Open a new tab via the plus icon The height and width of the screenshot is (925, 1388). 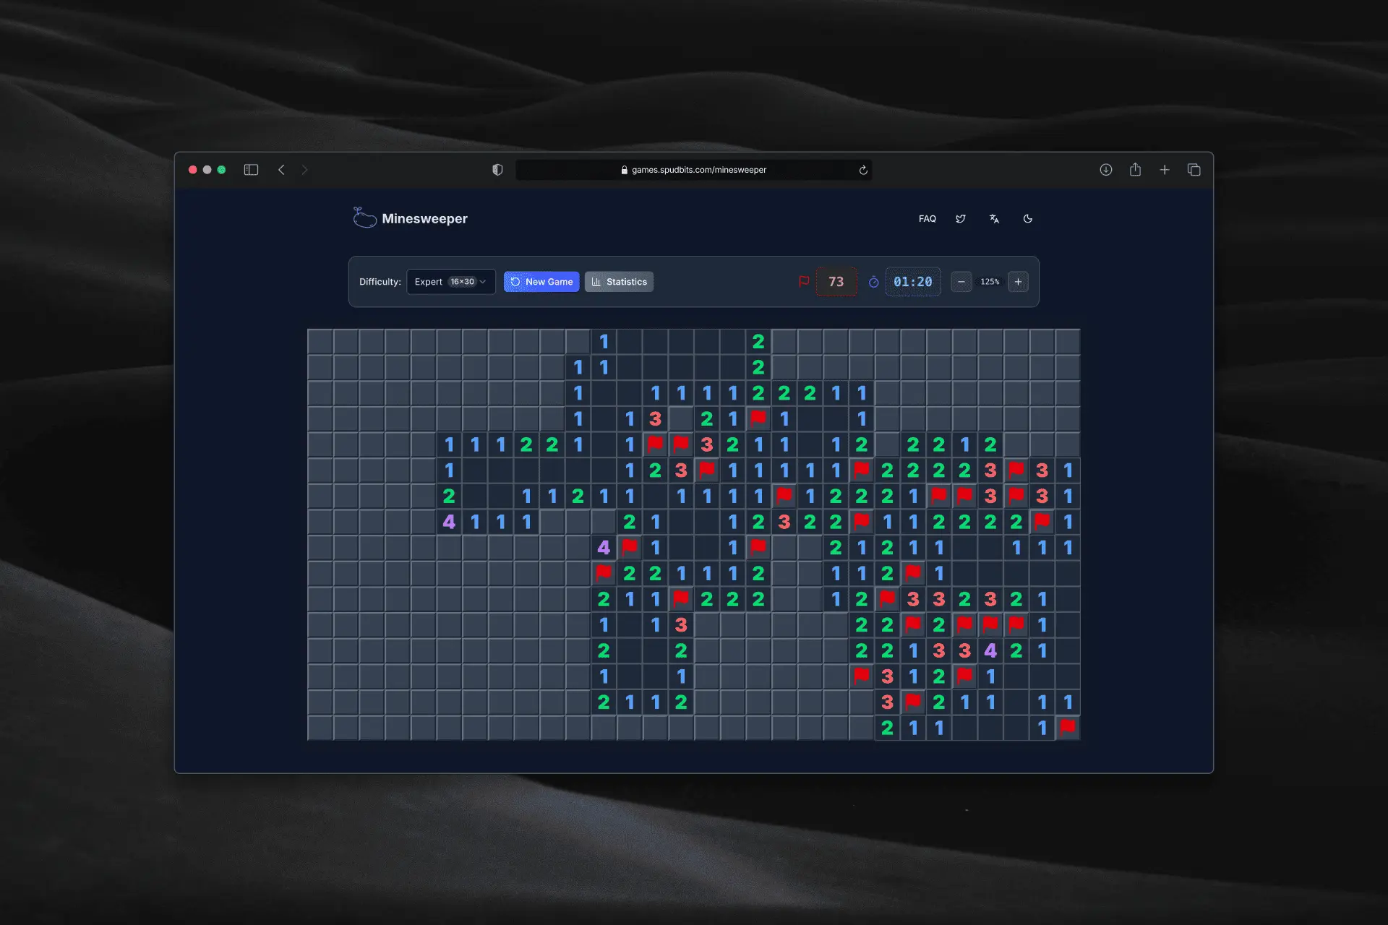pos(1165,169)
